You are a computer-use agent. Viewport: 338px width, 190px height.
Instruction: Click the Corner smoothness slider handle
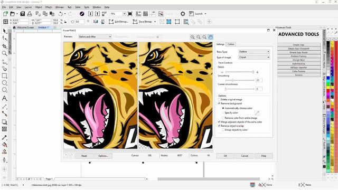pos(226,89)
